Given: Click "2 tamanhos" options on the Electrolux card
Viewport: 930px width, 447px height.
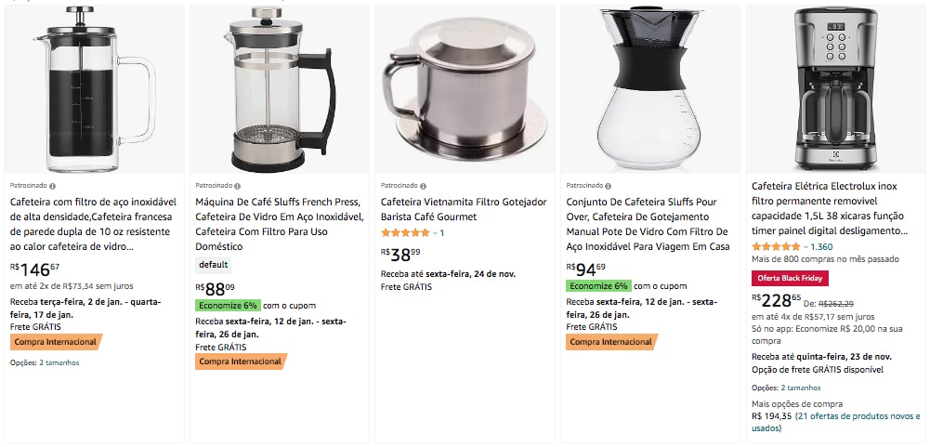Looking at the screenshot, I should 801,388.
